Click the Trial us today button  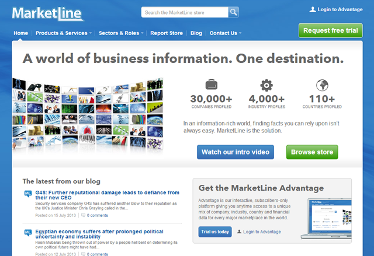point(215,232)
